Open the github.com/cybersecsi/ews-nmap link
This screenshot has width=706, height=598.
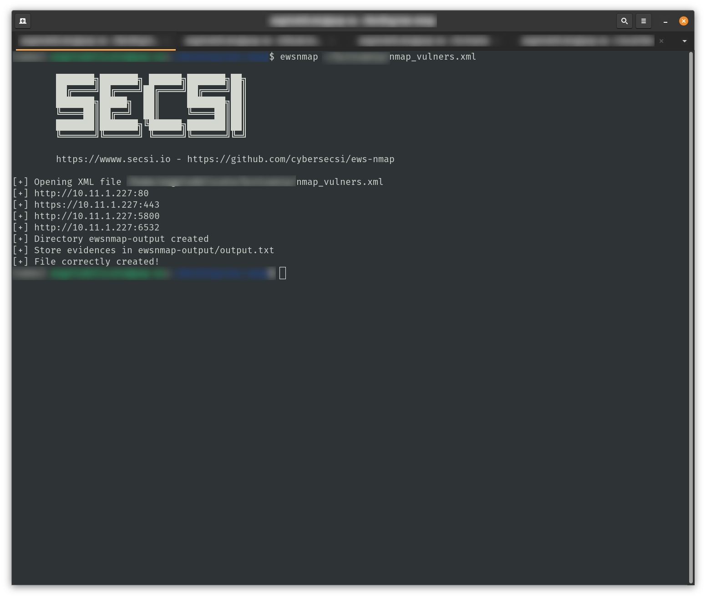[291, 159]
